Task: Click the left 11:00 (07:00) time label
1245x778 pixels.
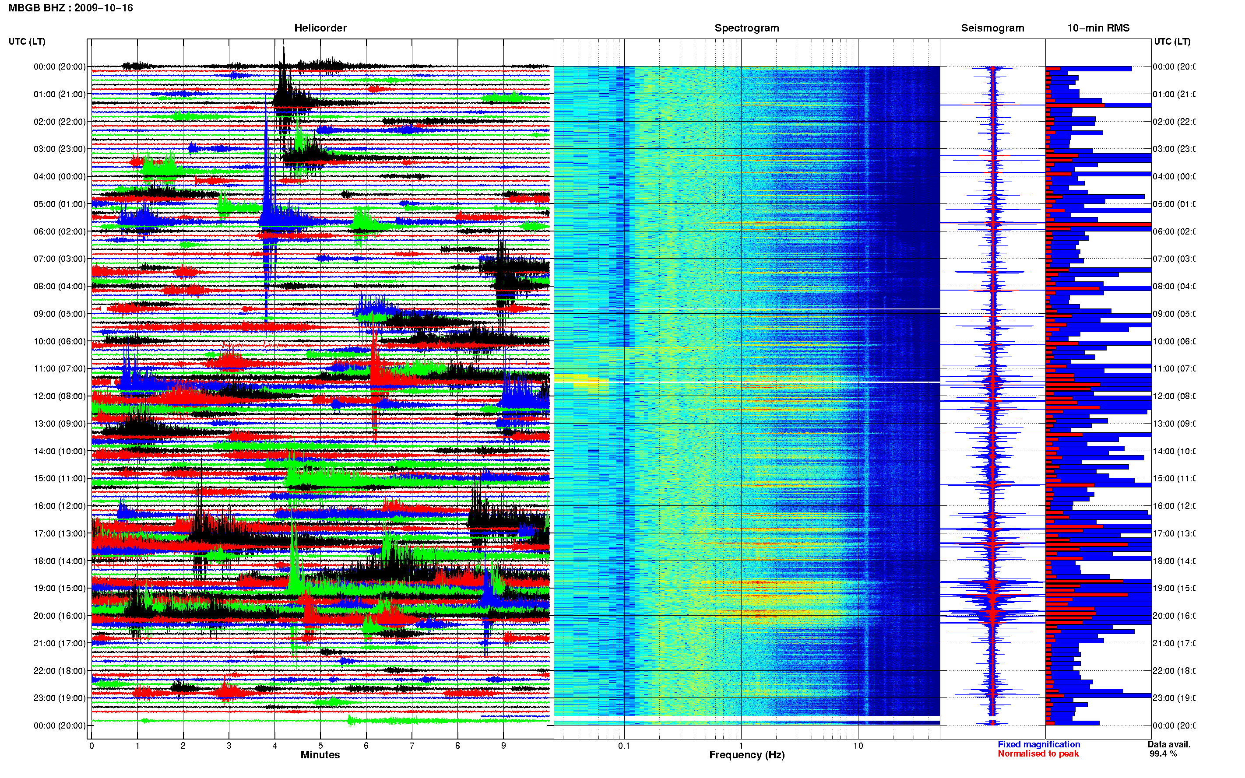Action: pos(60,368)
